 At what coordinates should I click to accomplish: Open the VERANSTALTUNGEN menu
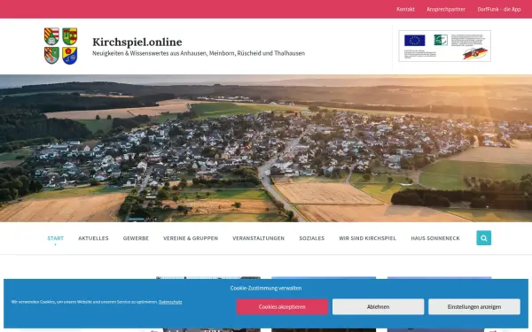[x=259, y=238]
